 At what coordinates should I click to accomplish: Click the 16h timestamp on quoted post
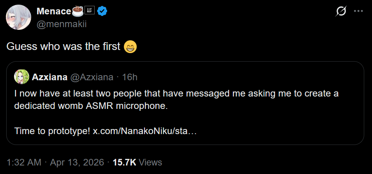130,77
